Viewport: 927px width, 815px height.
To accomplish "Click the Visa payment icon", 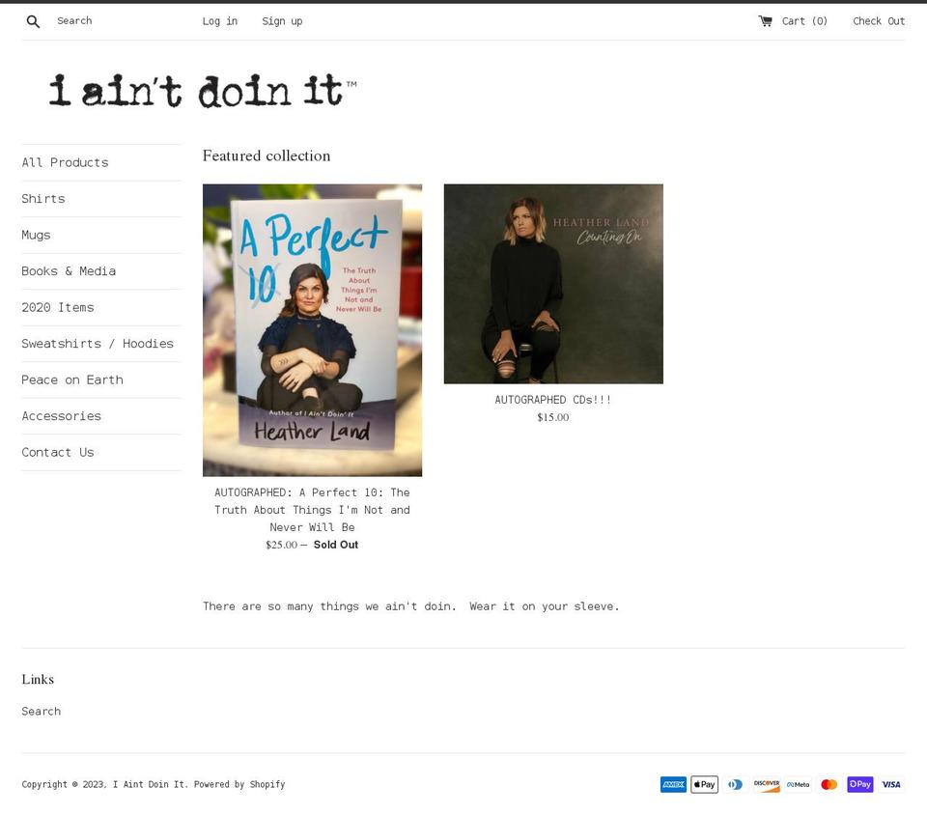I will click(x=889, y=784).
